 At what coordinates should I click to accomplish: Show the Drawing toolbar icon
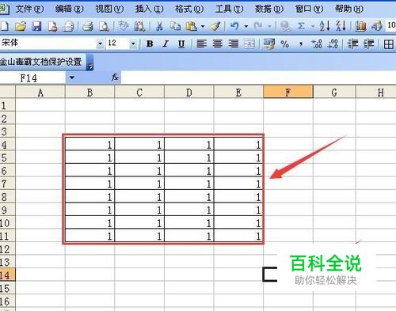[x=377, y=26]
